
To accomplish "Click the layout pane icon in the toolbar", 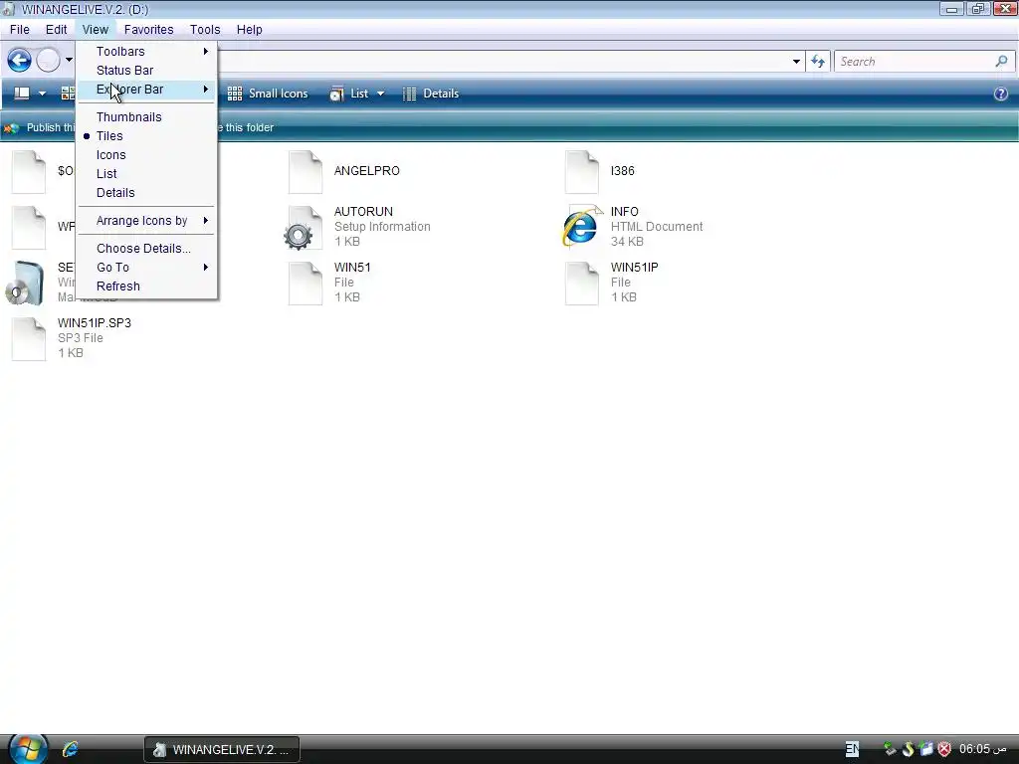I will click(x=22, y=94).
